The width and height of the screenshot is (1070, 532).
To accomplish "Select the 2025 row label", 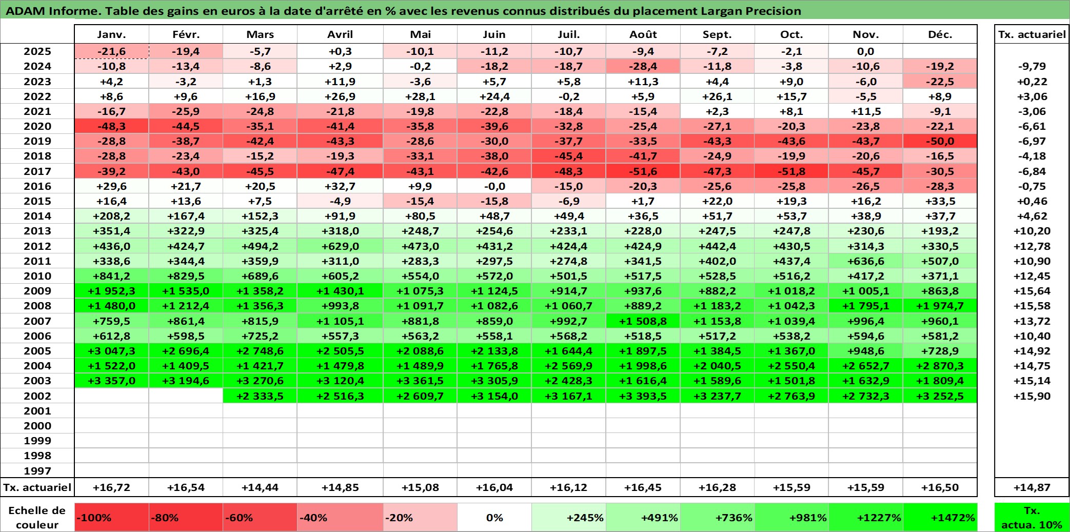I will click(37, 51).
